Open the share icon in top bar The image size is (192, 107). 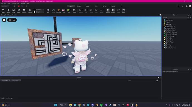click(179, 6)
